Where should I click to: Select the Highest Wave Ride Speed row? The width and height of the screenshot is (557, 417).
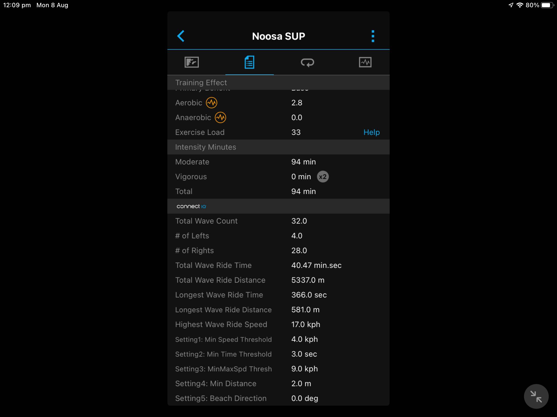278,325
